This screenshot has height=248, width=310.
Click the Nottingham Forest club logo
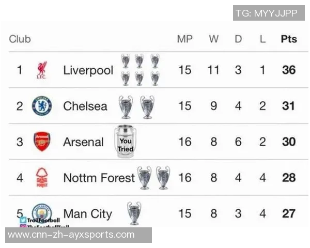point(42,178)
